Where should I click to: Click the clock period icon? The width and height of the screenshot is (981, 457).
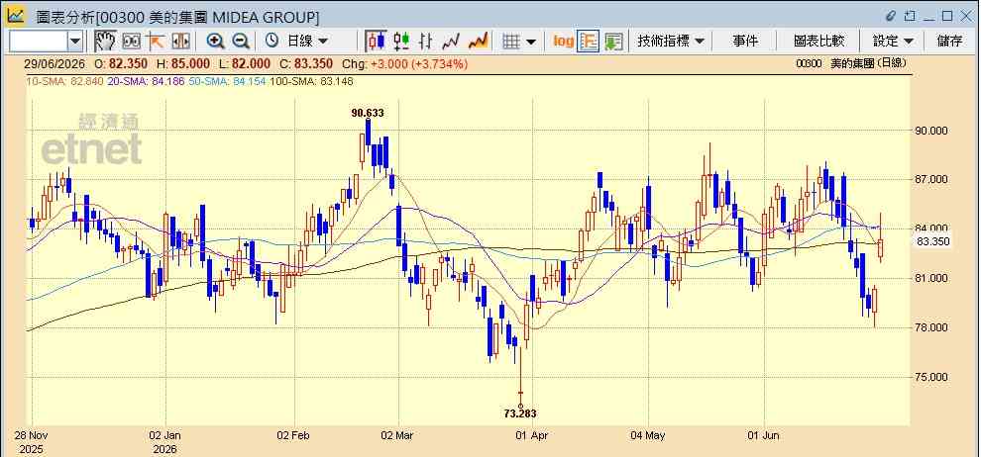(272, 42)
